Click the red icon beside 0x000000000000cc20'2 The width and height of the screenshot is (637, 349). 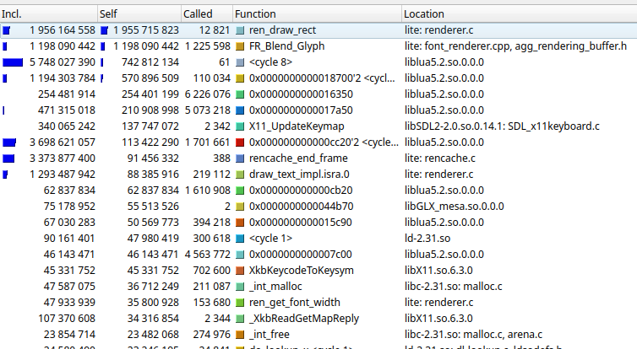point(240,142)
